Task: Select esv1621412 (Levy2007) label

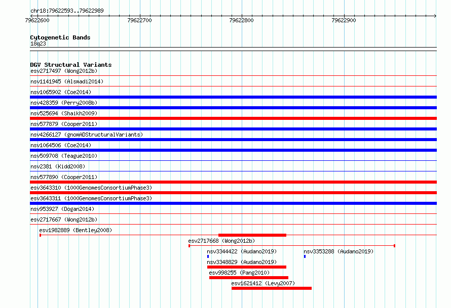Action: point(263,283)
